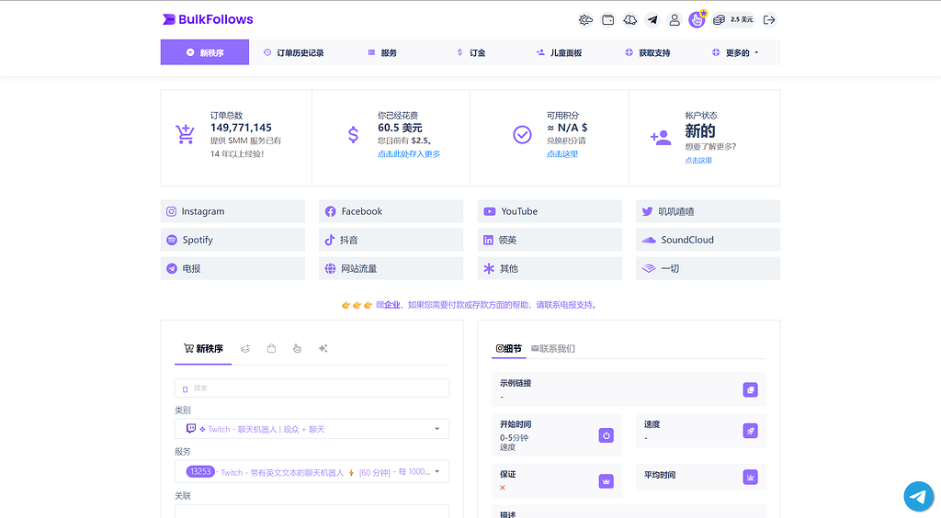Image resolution: width=941 pixels, height=518 pixels.
Task: Click the power icon in 开始时间 card
Action: pyautogui.click(x=607, y=435)
